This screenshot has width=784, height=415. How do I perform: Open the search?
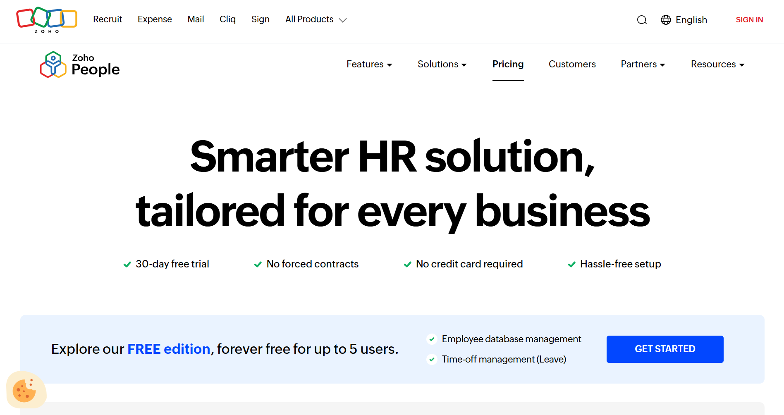[x=642, y=20]
